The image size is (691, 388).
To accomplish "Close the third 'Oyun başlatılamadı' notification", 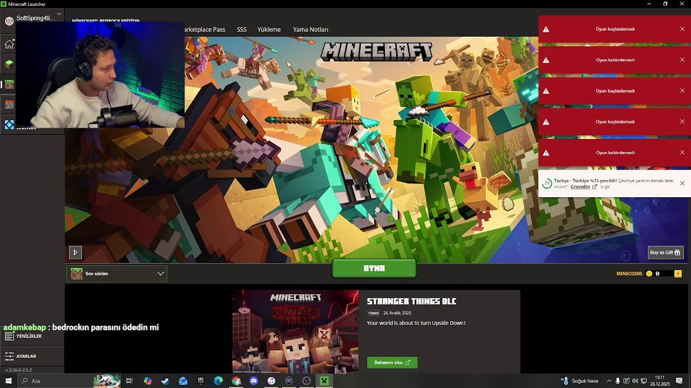I will point(682,121).
